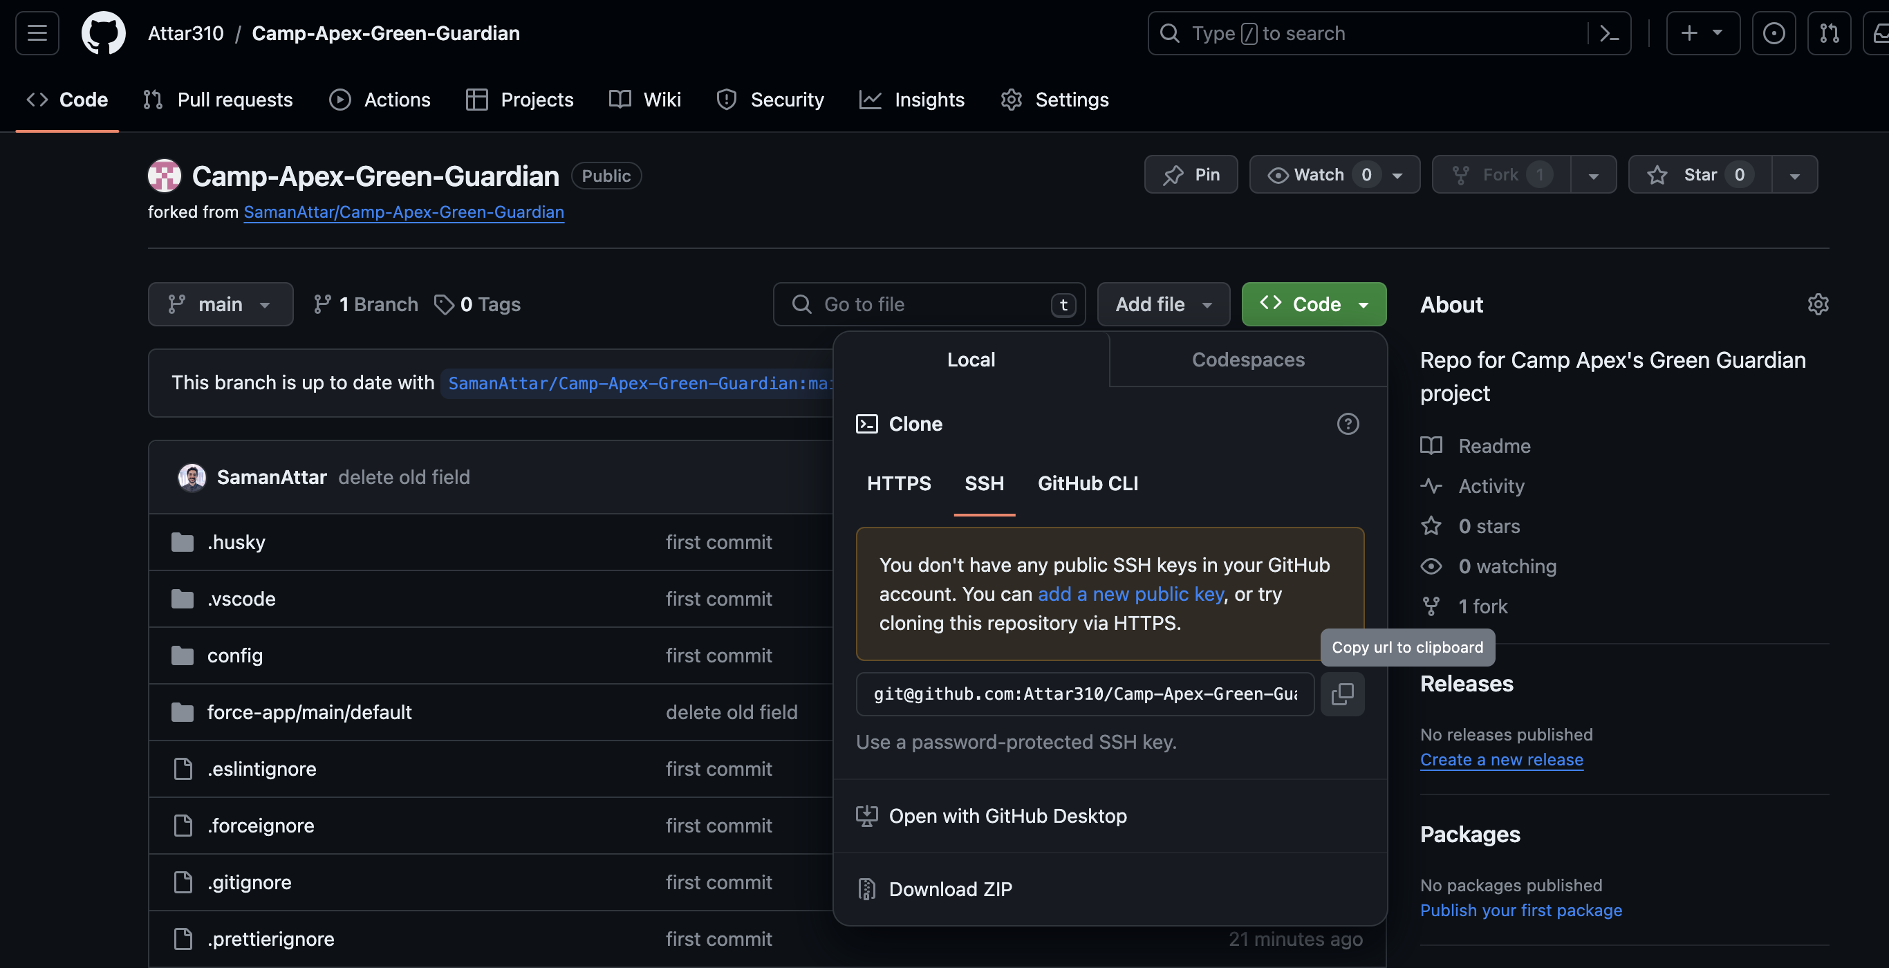Open the config folder
The image size is (1889, 968).
click(234, 655)
